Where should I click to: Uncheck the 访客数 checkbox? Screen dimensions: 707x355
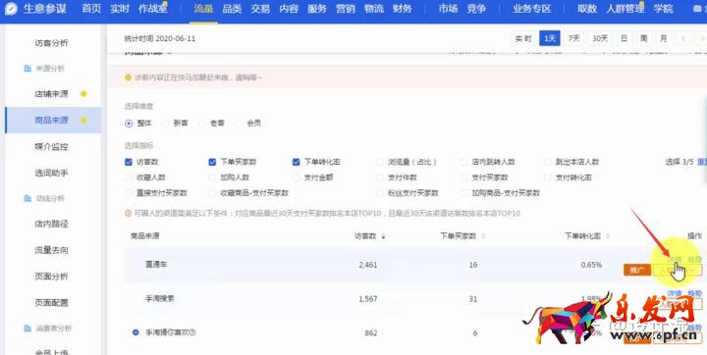pyautogui.click(x=129, y=162)
